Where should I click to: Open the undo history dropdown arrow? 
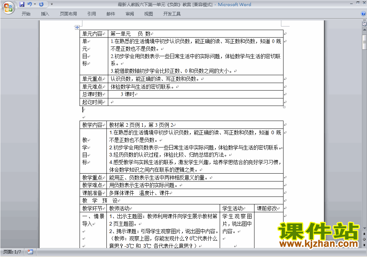(x=35, y=4)
